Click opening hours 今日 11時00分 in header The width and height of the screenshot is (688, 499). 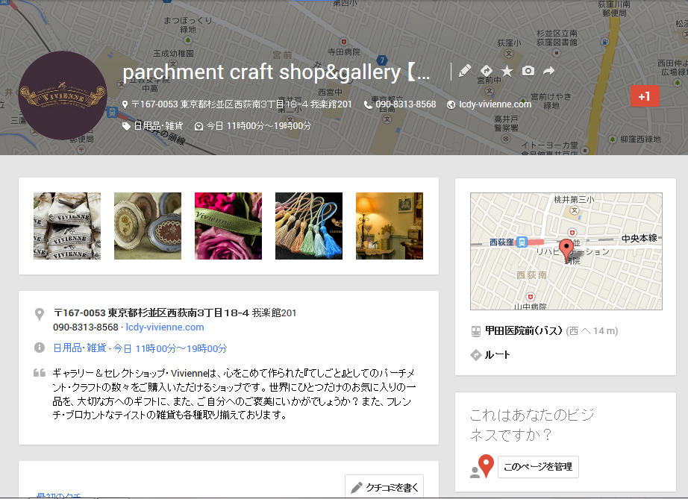coord(259,126)
